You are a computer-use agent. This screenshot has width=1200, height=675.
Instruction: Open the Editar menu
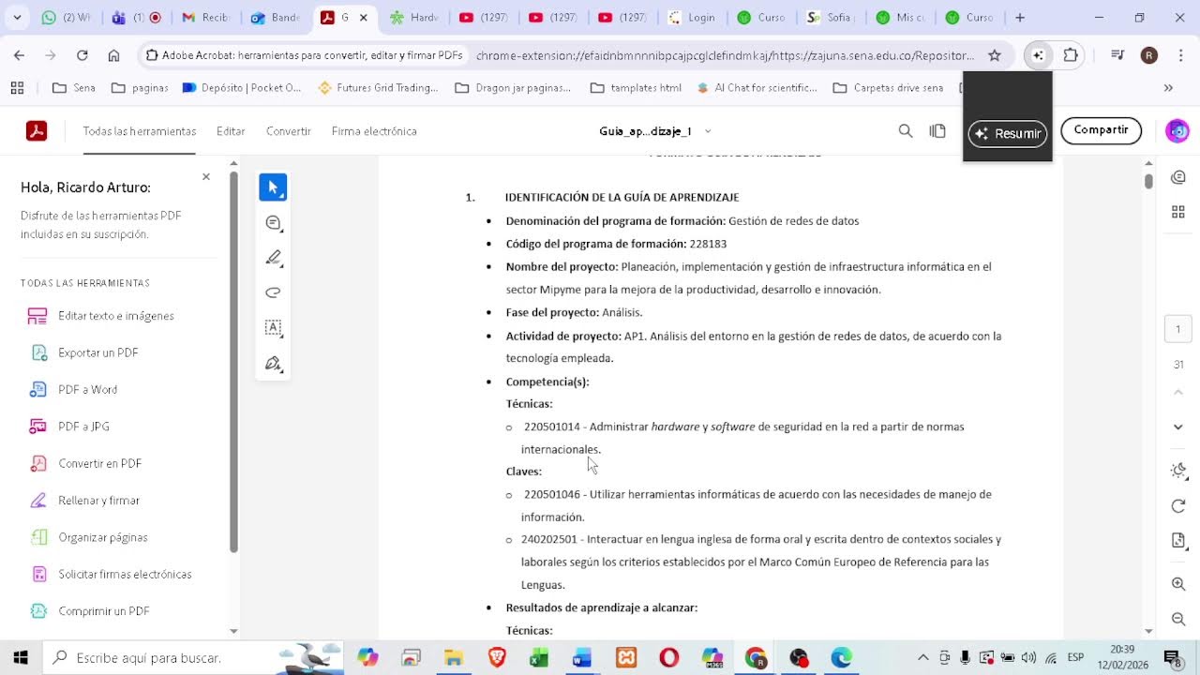coord(231,131)
